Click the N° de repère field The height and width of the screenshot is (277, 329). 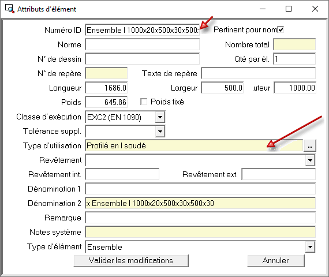pyautogui.click(x=106, y=73)
